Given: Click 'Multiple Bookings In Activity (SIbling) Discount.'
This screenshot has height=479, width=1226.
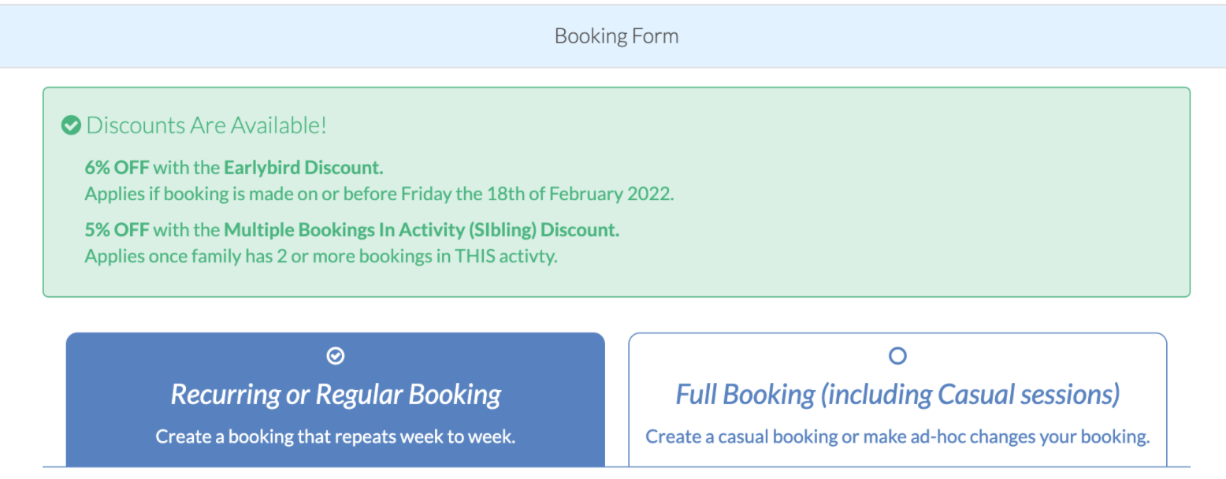Looking at the screenshot, I should 422,230.
